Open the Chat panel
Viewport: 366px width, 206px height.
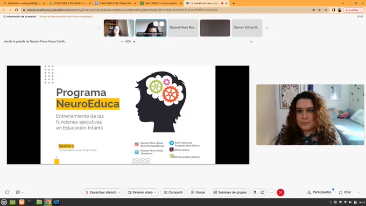coord(345,192)
